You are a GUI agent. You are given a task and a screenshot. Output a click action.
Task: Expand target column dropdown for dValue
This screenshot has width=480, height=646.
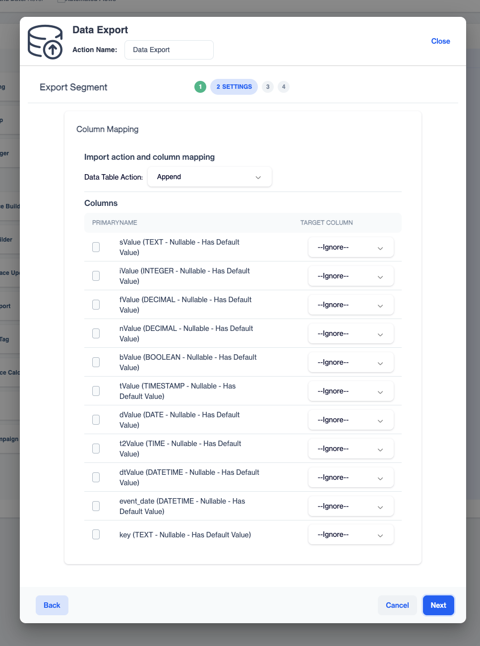351,420
